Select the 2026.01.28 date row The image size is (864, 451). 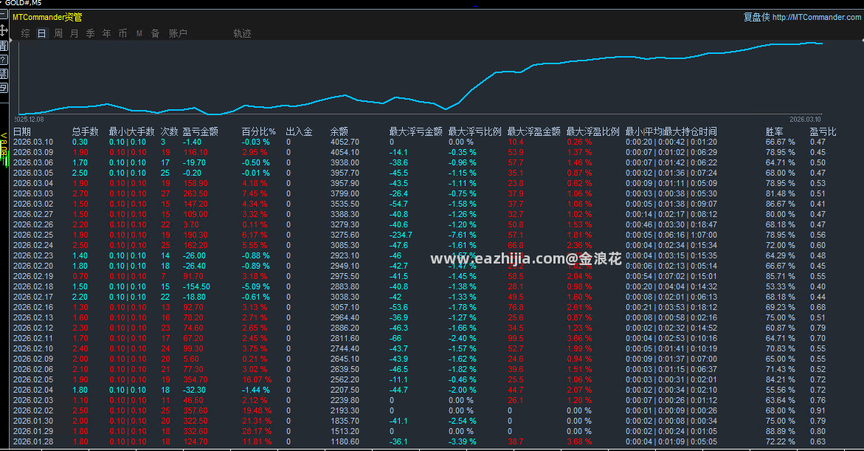point(33,441)
